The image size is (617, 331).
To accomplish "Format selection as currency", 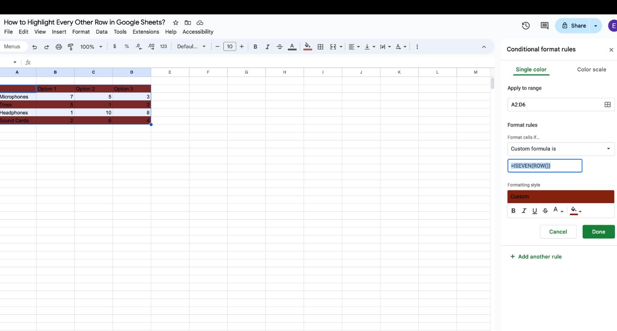I will pyautogui.click(x=114, y=46).
